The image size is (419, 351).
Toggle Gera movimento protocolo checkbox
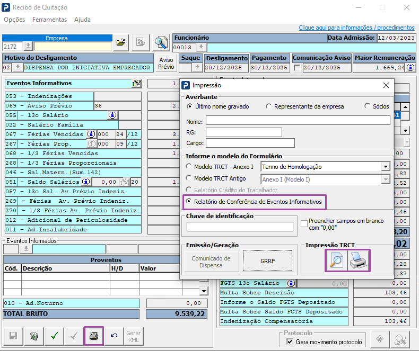tap(290, 341)
